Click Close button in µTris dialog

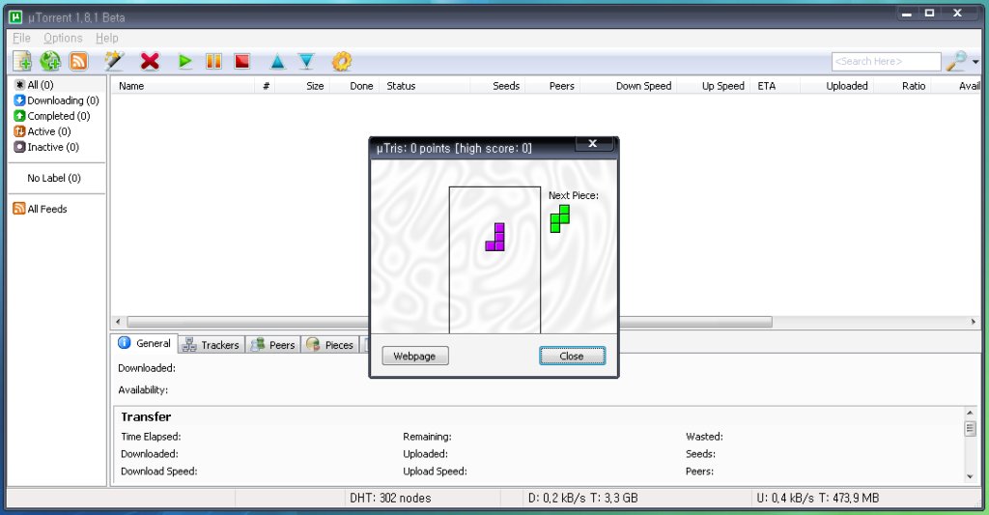572,356
